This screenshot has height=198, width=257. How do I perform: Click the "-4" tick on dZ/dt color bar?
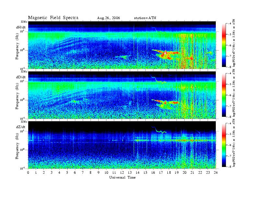pyautogui.click(x=229, y=123)
